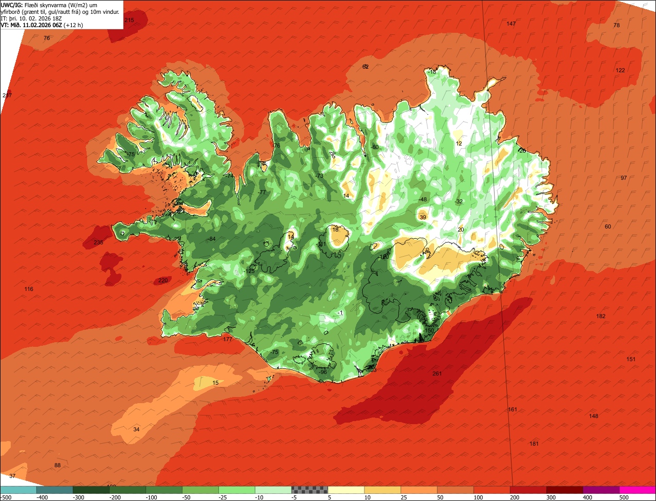This screenshot has height=501, width=656.
Task: Click the 12 value in northeast Iceland
Action: point(459,143)
